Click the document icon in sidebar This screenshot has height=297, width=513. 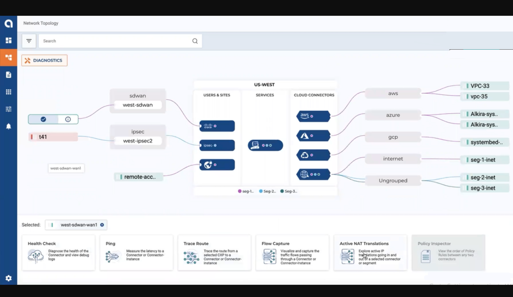click(9, 75)
